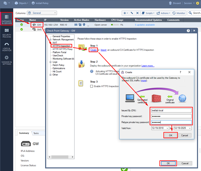Click the Discard button in top bar
The width and height of the screenshot is (201, 171).
click(x=175, y=3)
